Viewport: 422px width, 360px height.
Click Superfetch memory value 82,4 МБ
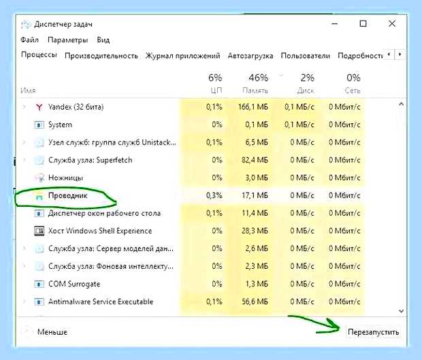pos(255,161)
